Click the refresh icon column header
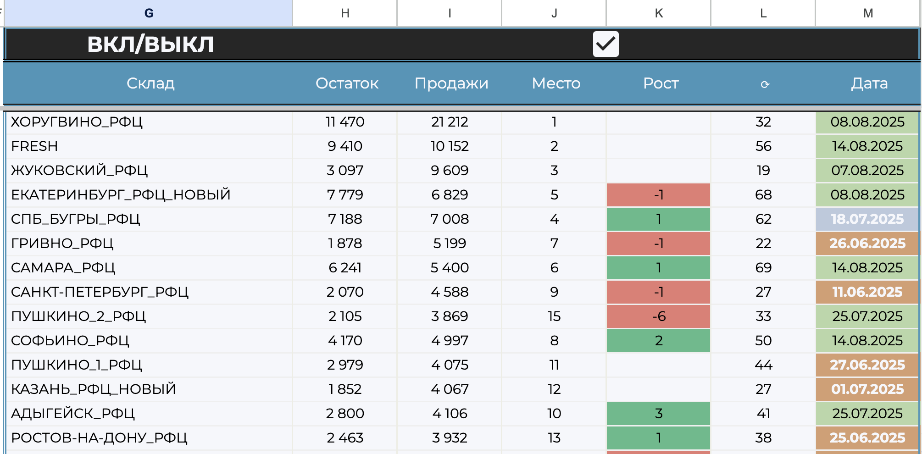Image resolution: width=922 pixels, height=454 pixels. coord(764,84)
